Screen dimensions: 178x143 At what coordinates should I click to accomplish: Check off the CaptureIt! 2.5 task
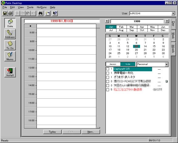pos(107,69)
